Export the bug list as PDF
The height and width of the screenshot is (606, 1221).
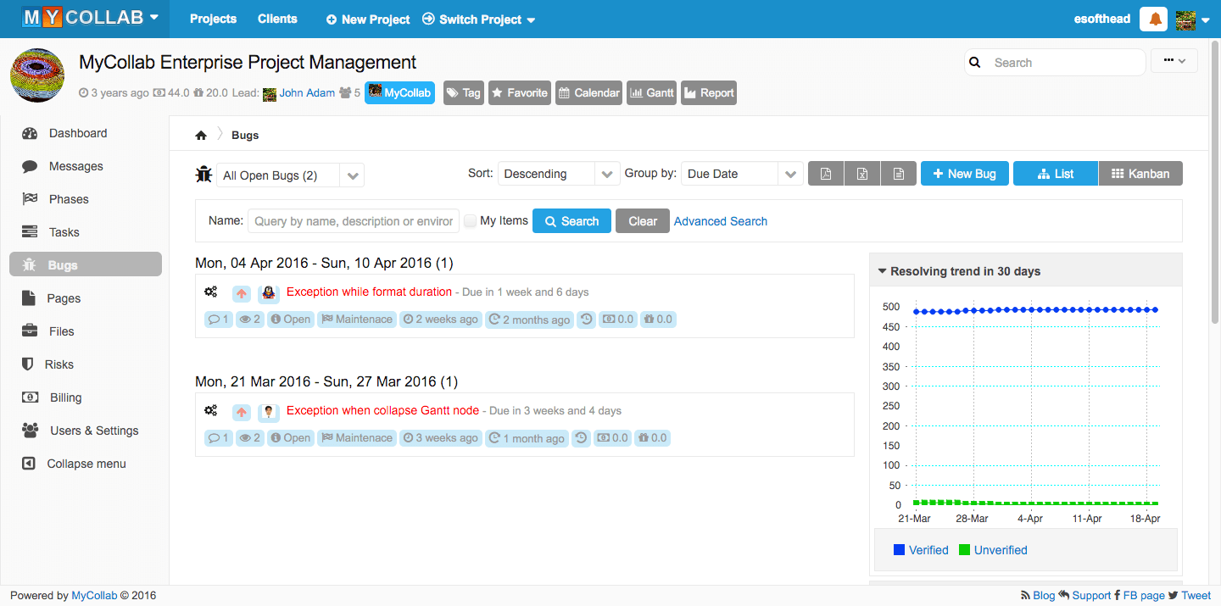(826, 173)
